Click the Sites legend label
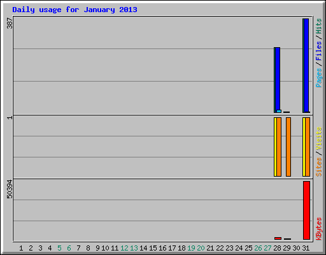 (318, 167)
